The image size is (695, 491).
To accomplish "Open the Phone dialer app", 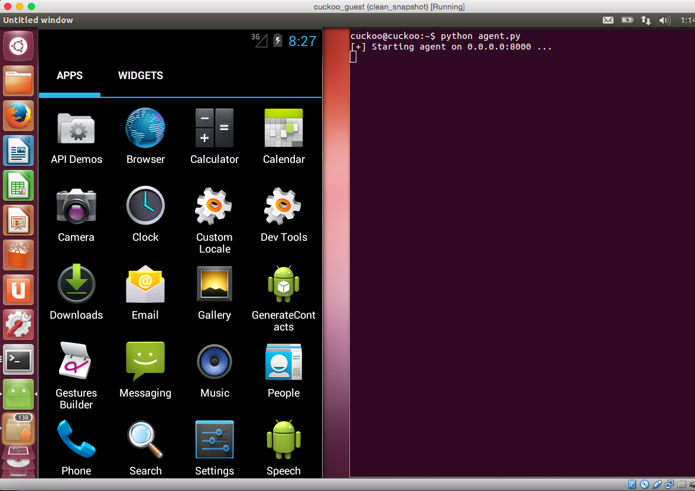I will pos(76,448).
